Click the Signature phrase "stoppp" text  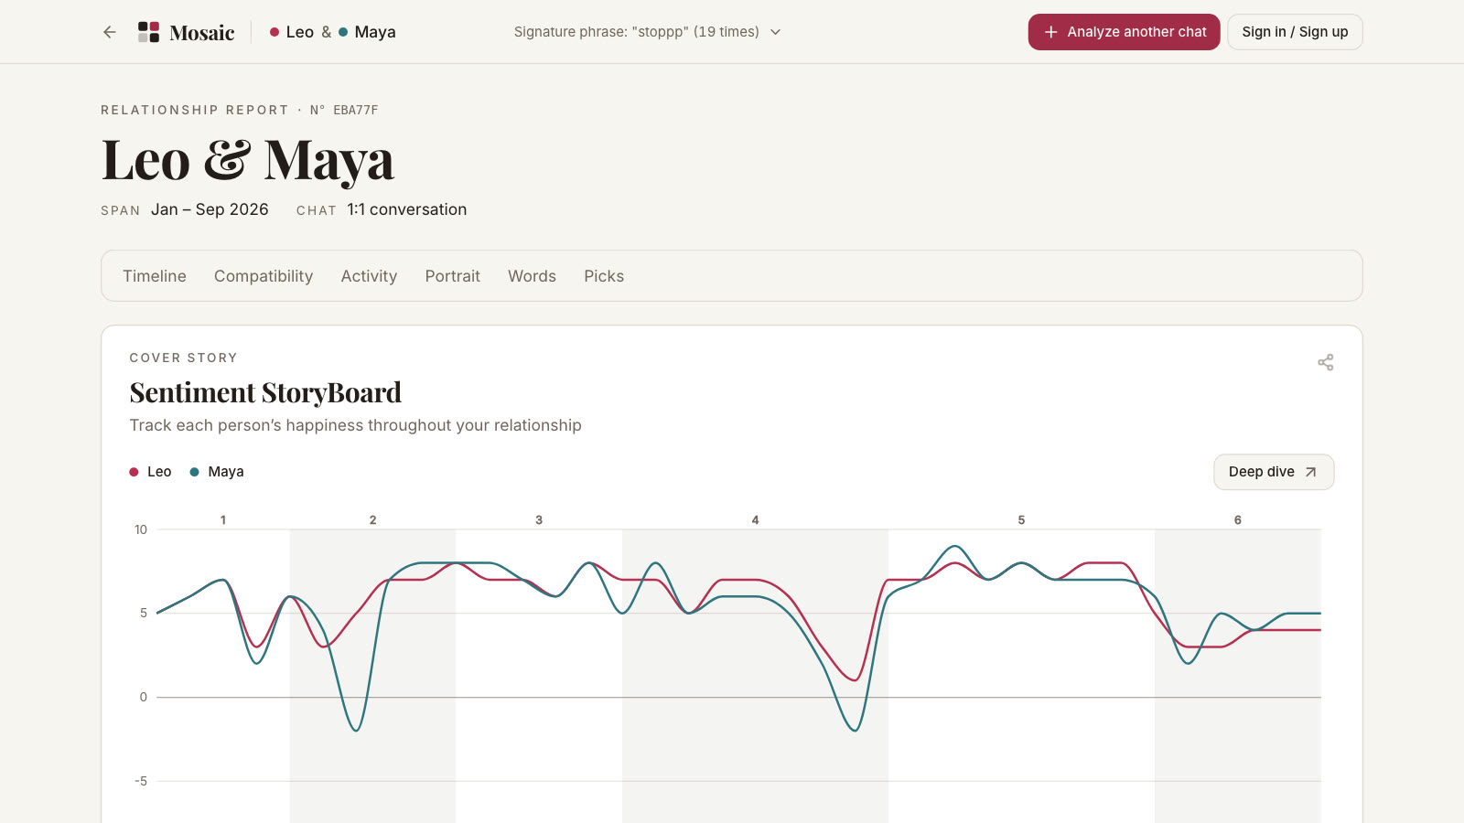[x=637, y=32]
